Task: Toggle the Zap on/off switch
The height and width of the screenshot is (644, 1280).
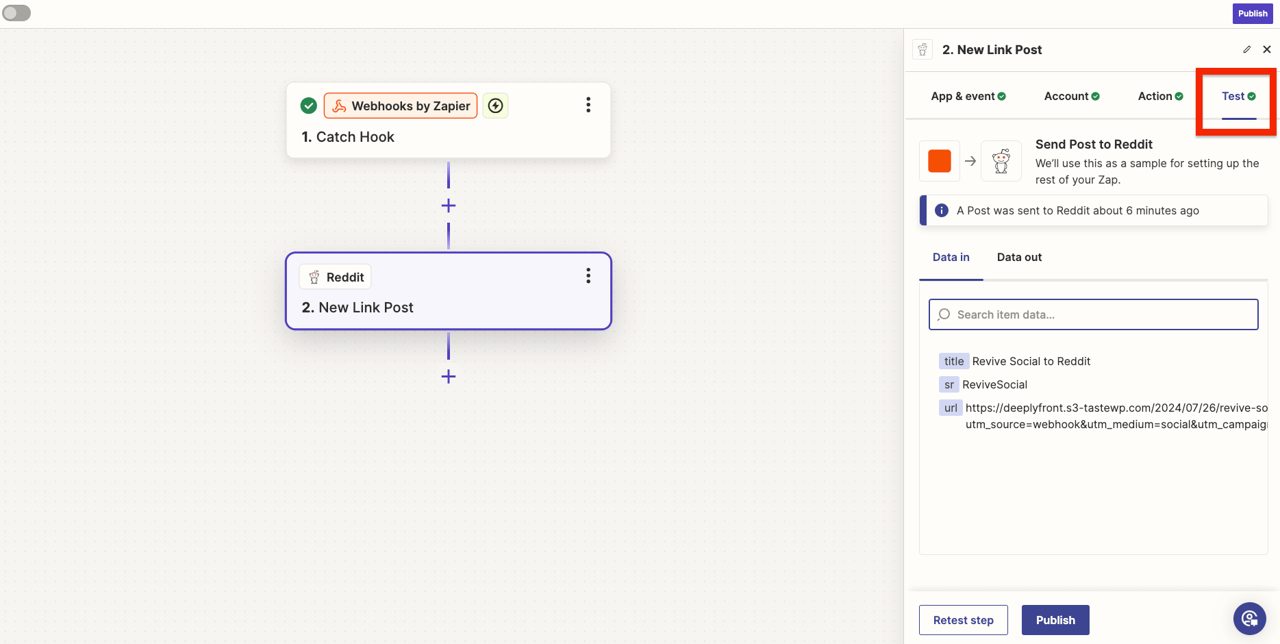Action: (x=16, y=13)
